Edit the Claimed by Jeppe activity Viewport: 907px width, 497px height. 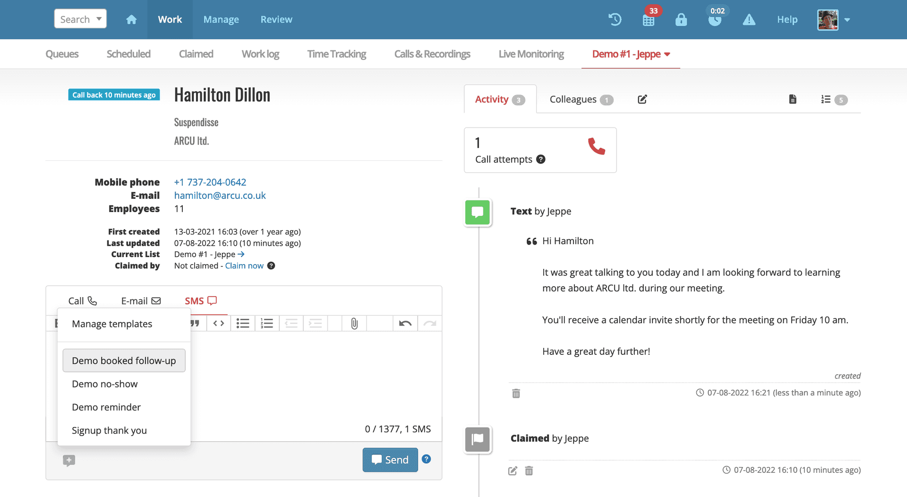[x=513, y=471]
